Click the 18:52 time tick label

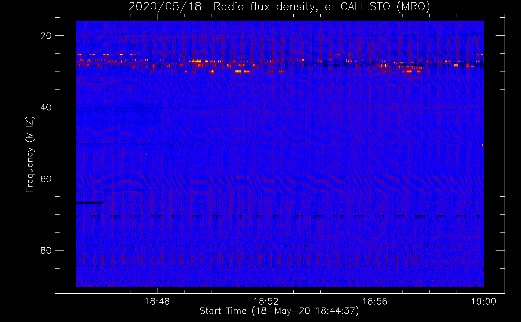(x=266, y=302)
